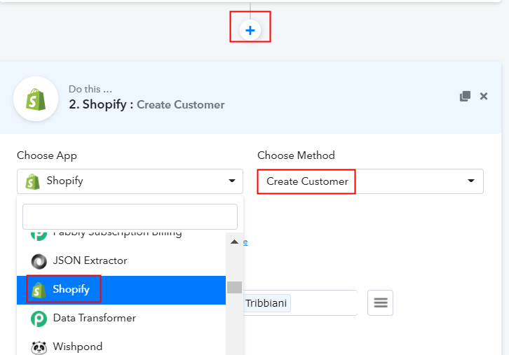This screenshot has height=355, width=509.
Task: Click the JSON Extractor app icon
Action: coord(39,261)
